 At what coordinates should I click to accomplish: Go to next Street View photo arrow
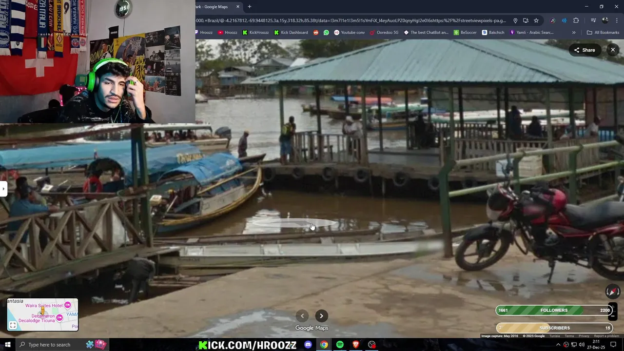tap(321, 316)
